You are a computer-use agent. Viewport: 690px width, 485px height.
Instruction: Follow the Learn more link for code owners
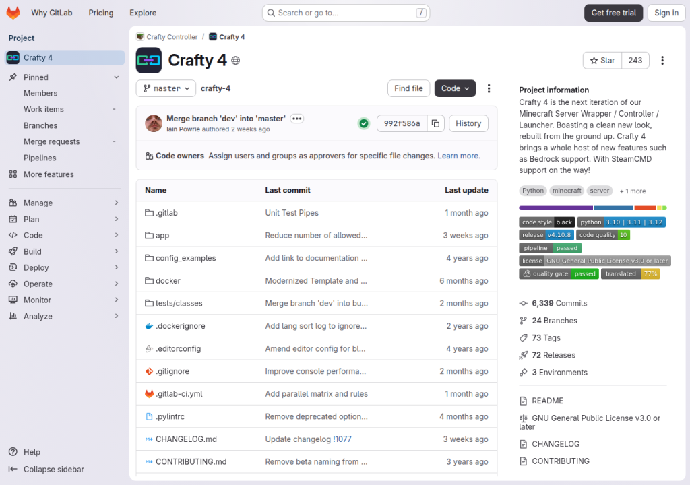[x=458, y=156]
